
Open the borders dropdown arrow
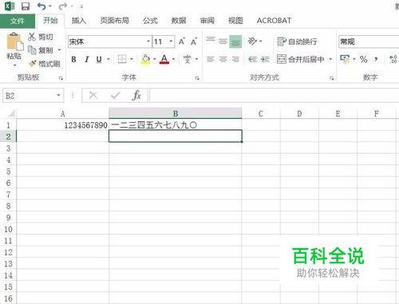[x=132, y=59]
